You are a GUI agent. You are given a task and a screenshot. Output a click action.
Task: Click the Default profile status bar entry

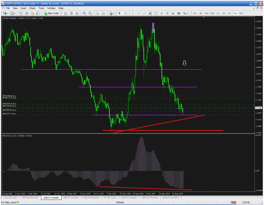120,202
